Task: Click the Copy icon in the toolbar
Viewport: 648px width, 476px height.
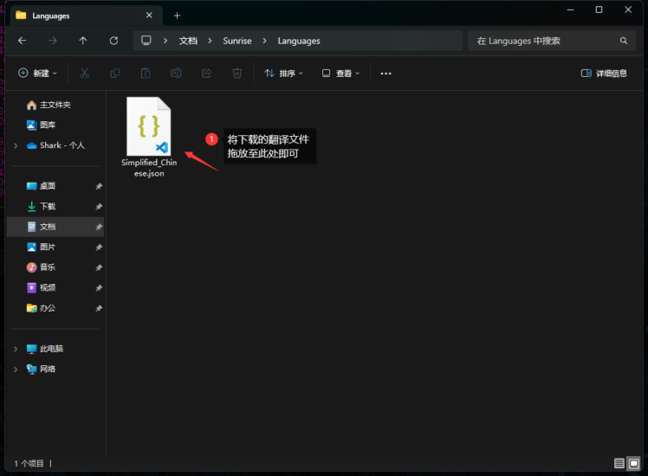Action: point(115,73)
